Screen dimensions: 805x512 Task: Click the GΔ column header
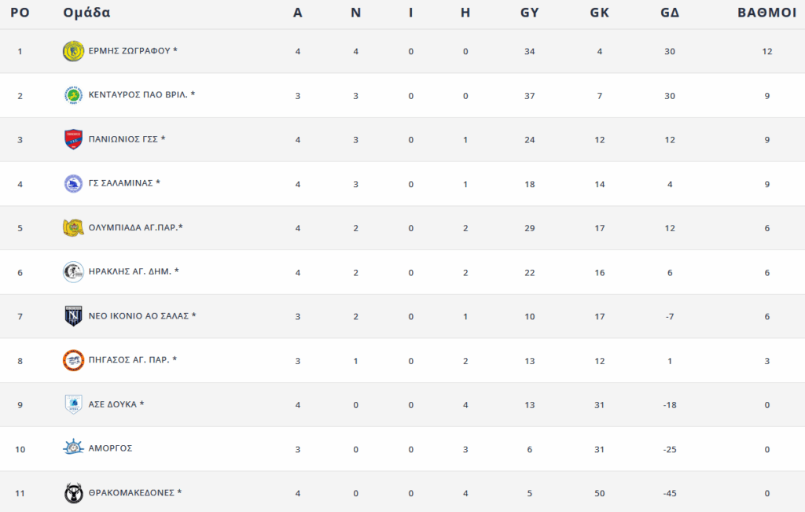pos(670,13)
